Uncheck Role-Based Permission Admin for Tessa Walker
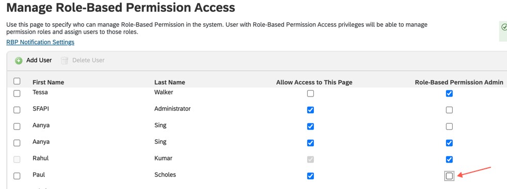This screenshot has width=507, height=189. point(449,93)
